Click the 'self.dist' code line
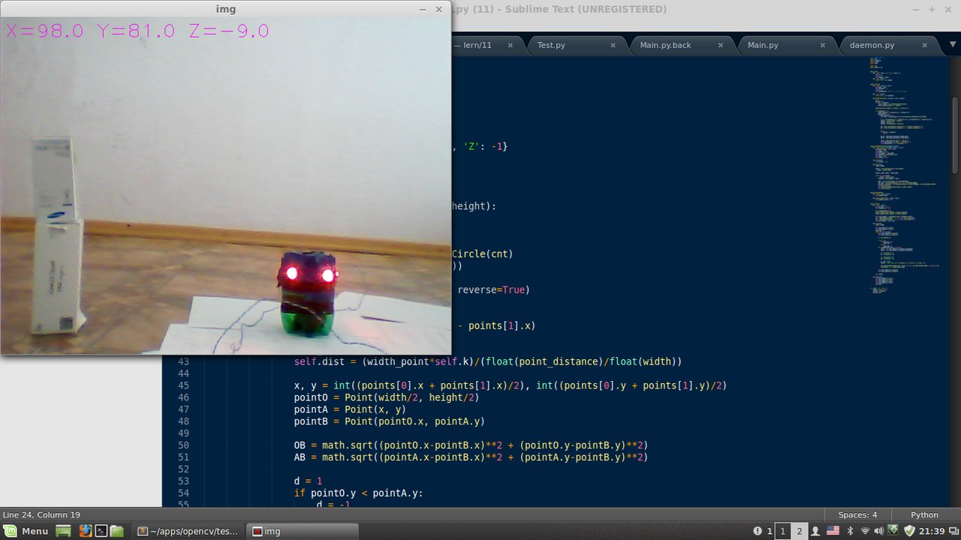This screenshot has width=961, height=540. pyautogui.click(x=488, y=361)
